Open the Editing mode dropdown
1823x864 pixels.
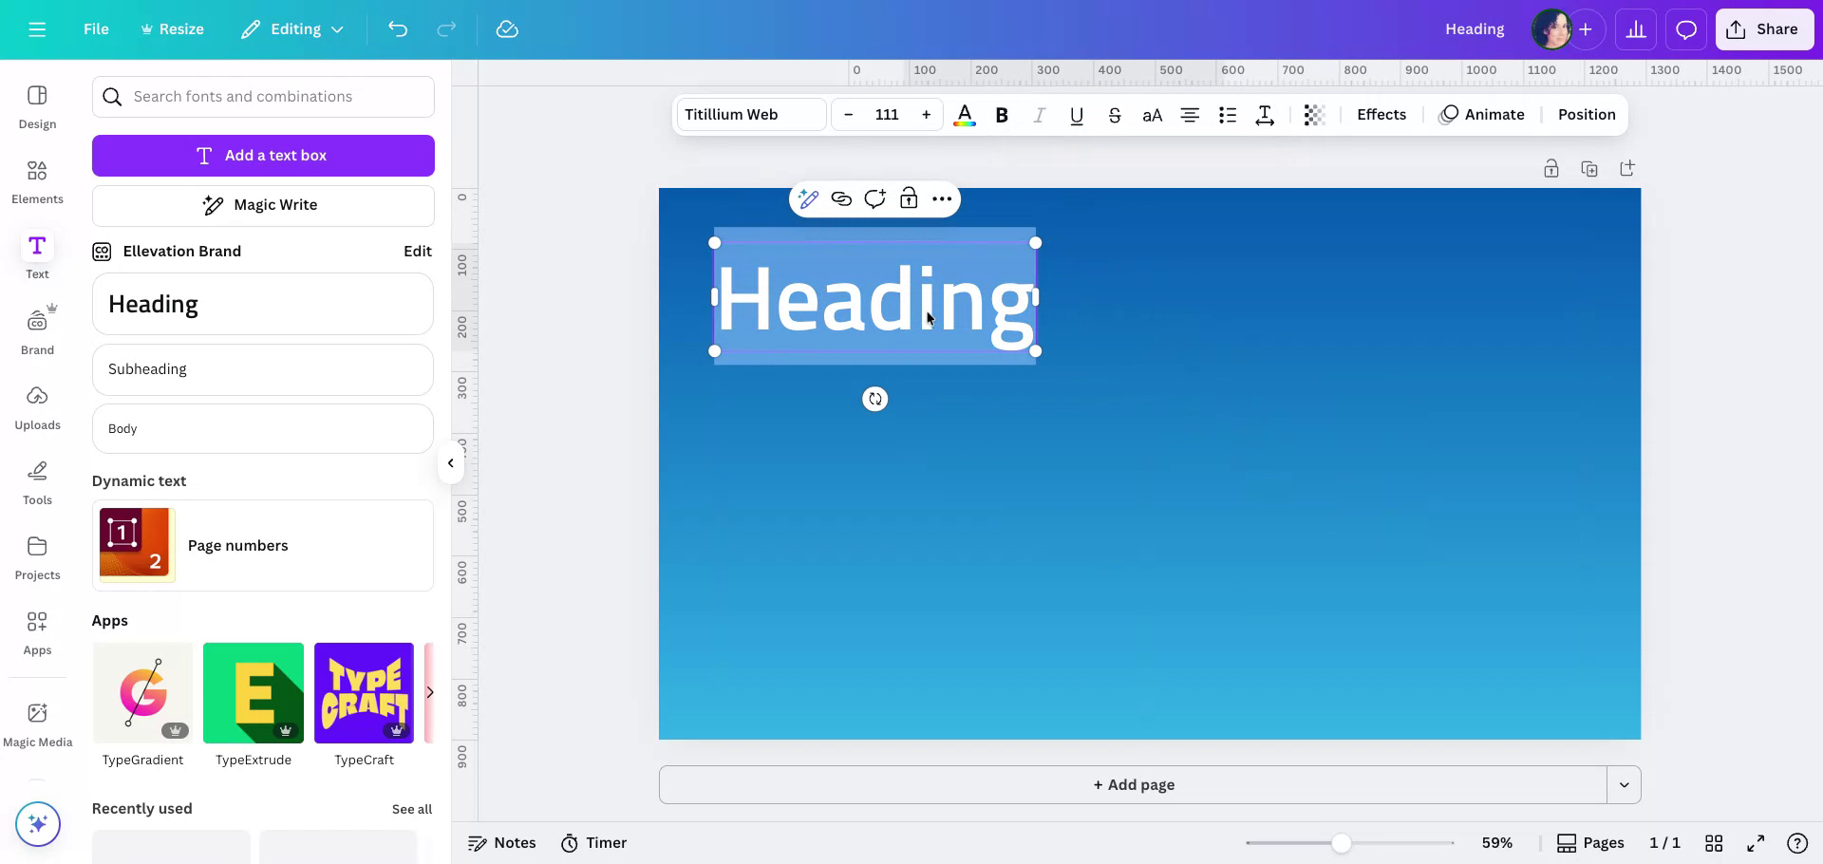point(291,28)
